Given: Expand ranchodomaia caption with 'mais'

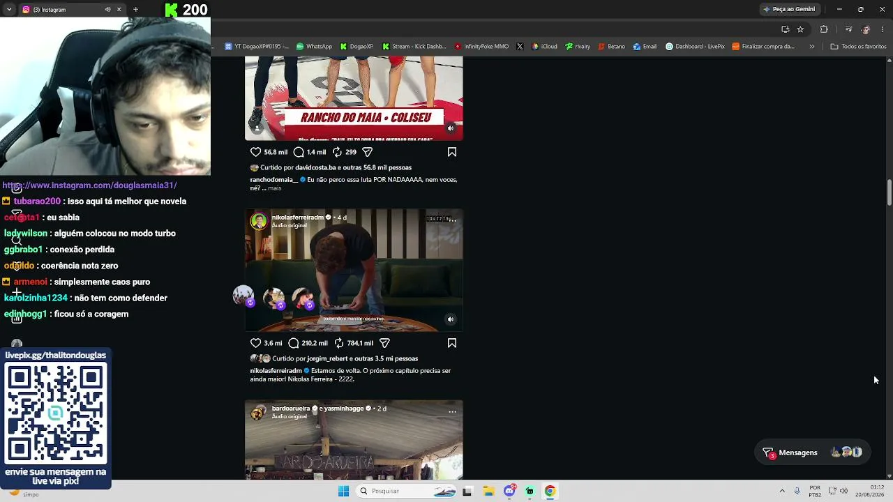Looking at the screenshot, I should tap(275, 188).
